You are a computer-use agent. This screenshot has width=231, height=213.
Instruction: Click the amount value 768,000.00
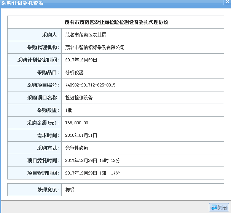pyautogui.click(x=76, y=123)
